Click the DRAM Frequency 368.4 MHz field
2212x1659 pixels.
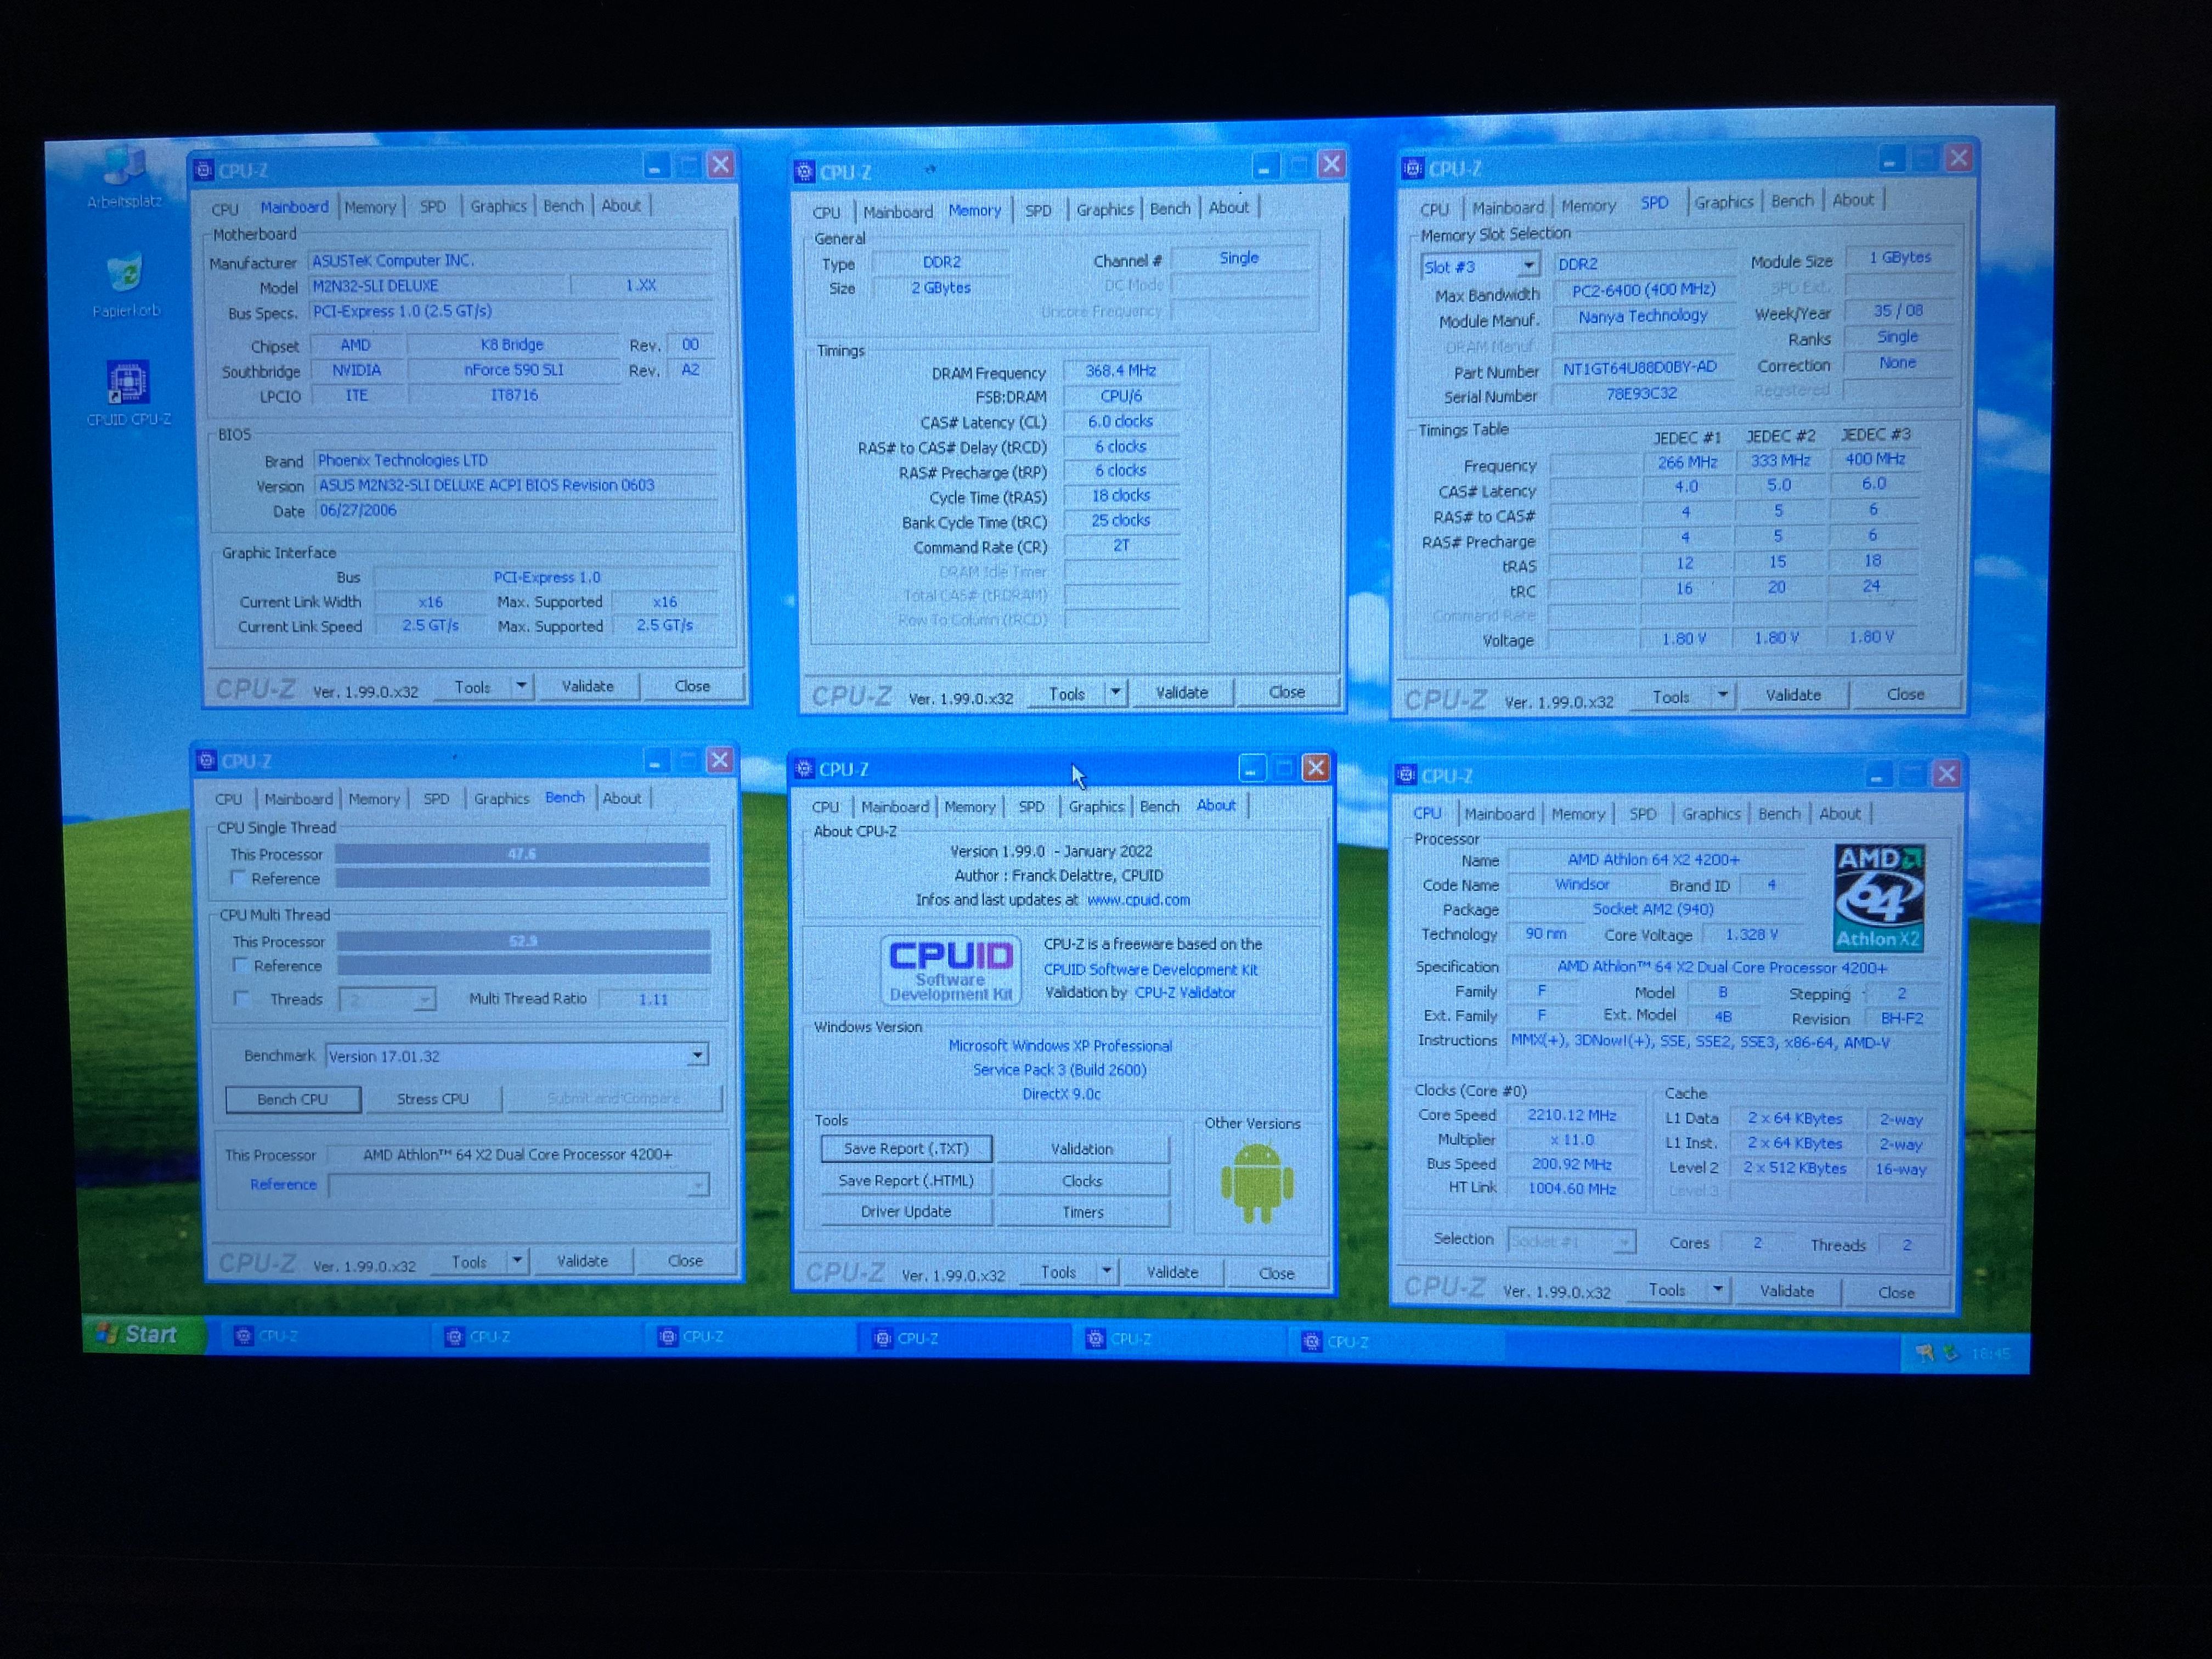[1121, 371]
